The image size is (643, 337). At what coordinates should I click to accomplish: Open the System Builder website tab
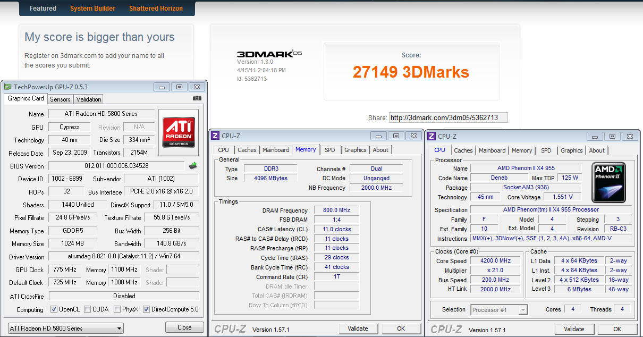tap(92, 9)
